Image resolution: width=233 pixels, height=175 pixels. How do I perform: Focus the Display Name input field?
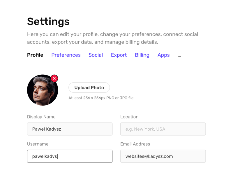pyautogui.click(x=70, y=129)
